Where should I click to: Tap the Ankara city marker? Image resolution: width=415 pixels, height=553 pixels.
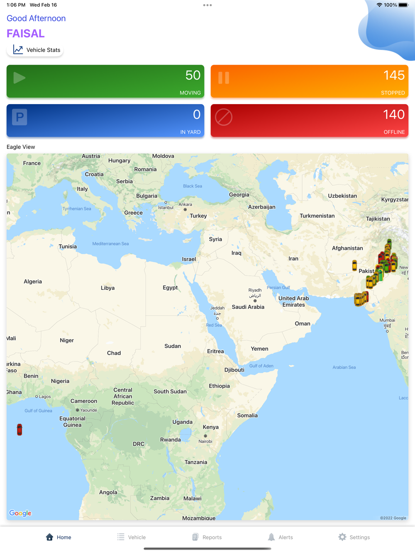pos(185,210)
